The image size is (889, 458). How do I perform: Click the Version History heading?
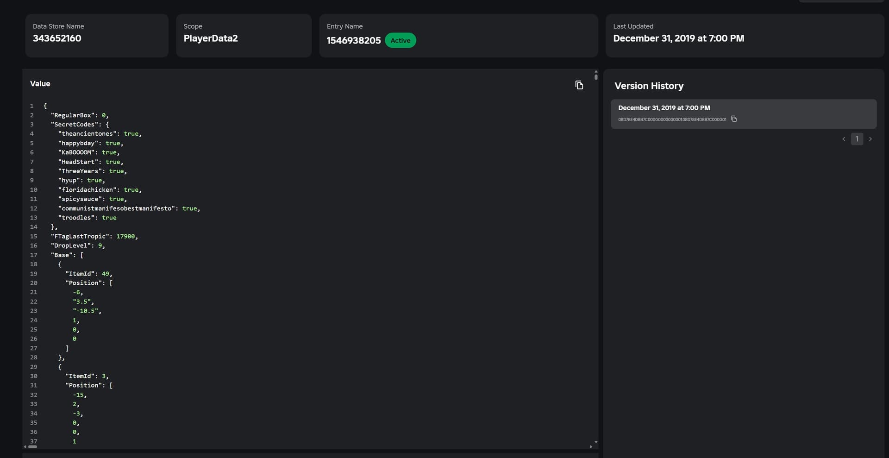(649, 86)
